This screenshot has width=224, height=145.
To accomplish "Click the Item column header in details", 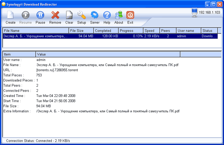I will point(19,54).
